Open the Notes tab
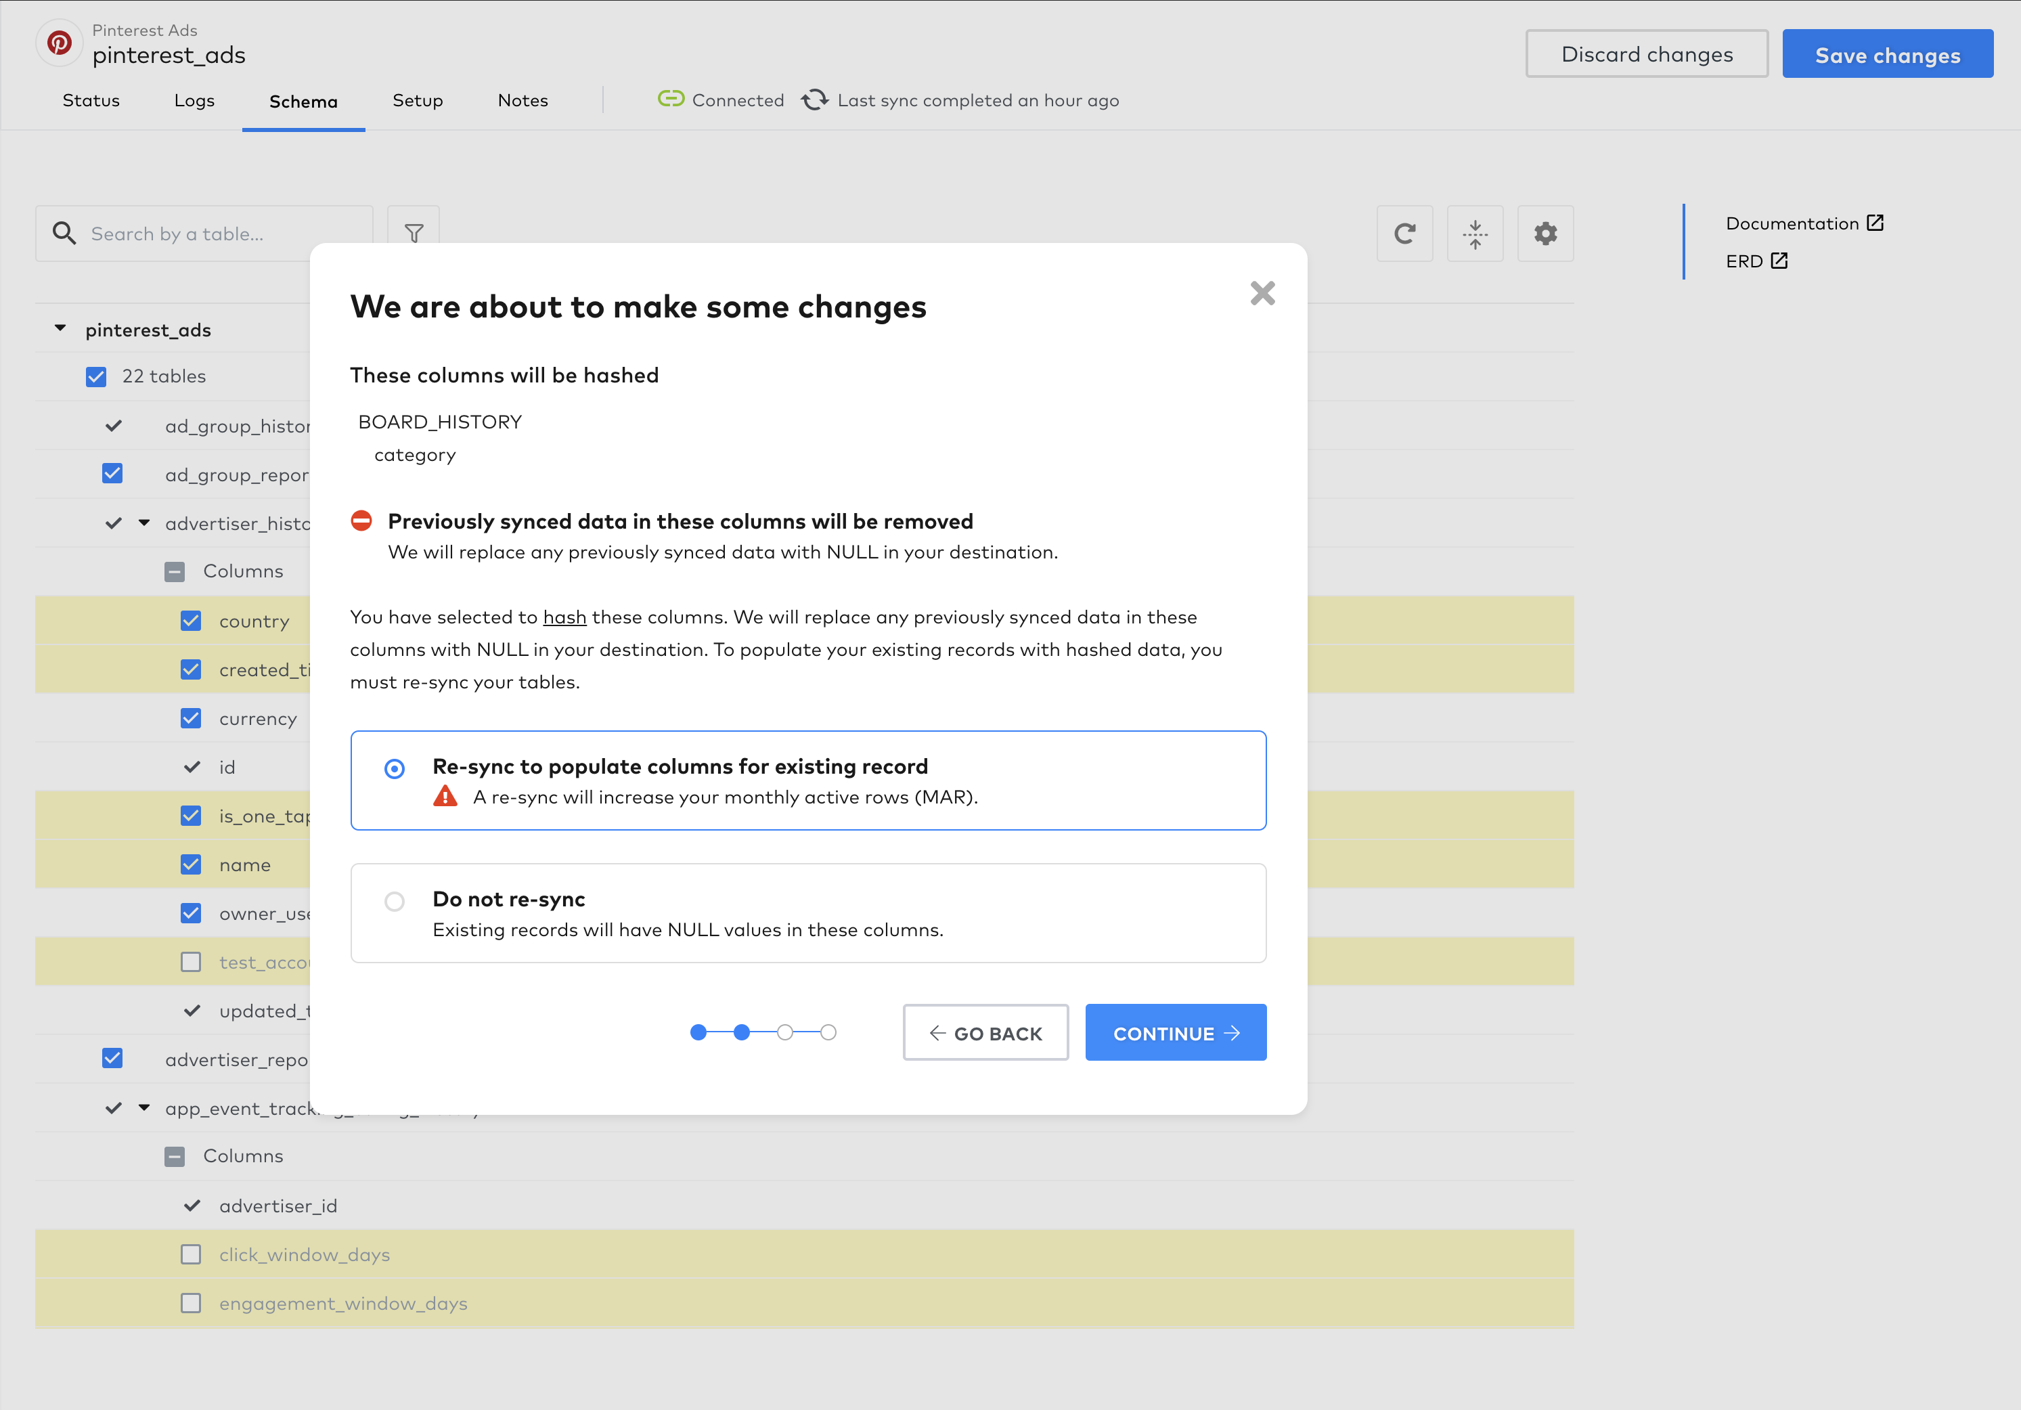Viewport: 2021px width, 1410px height. coord(523,100)
